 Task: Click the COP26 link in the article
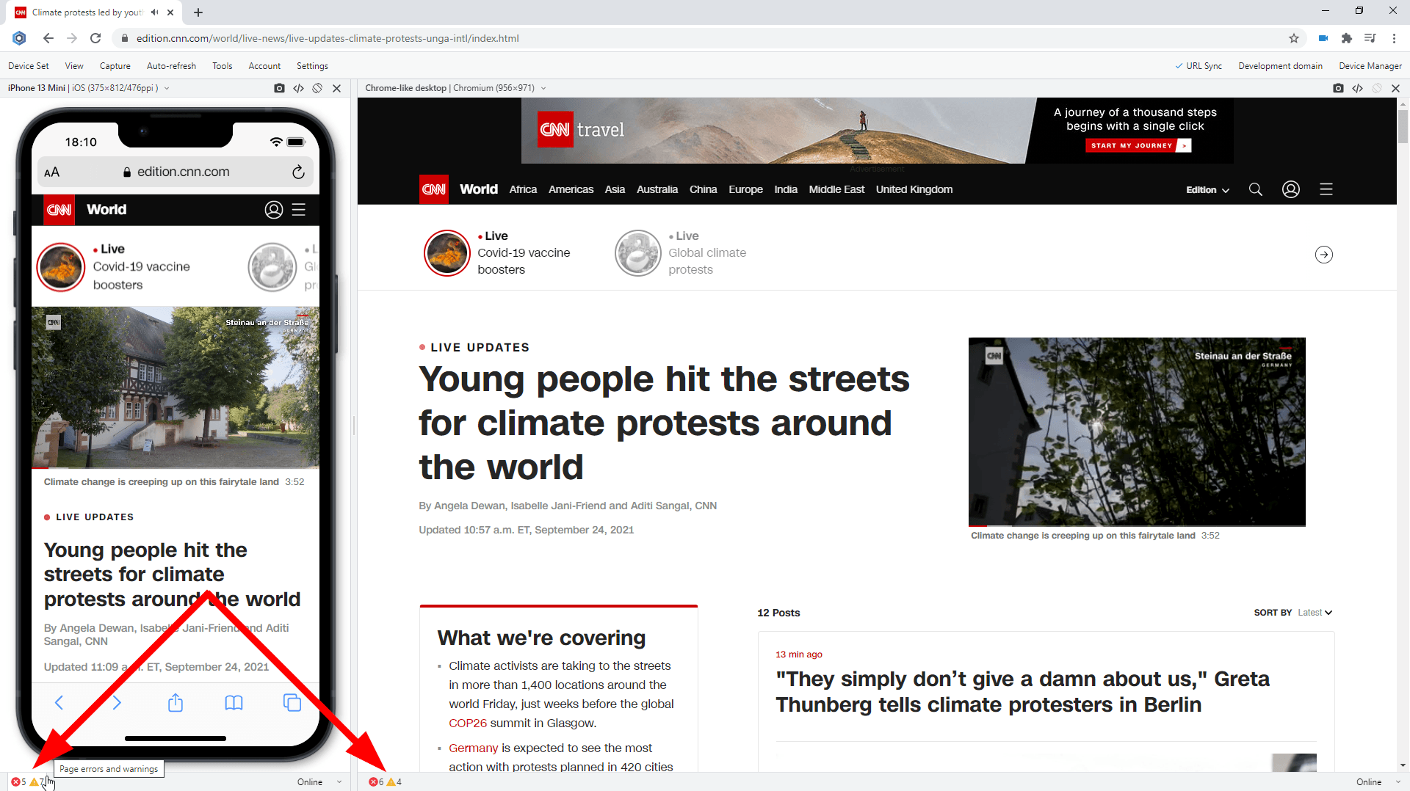468,723
